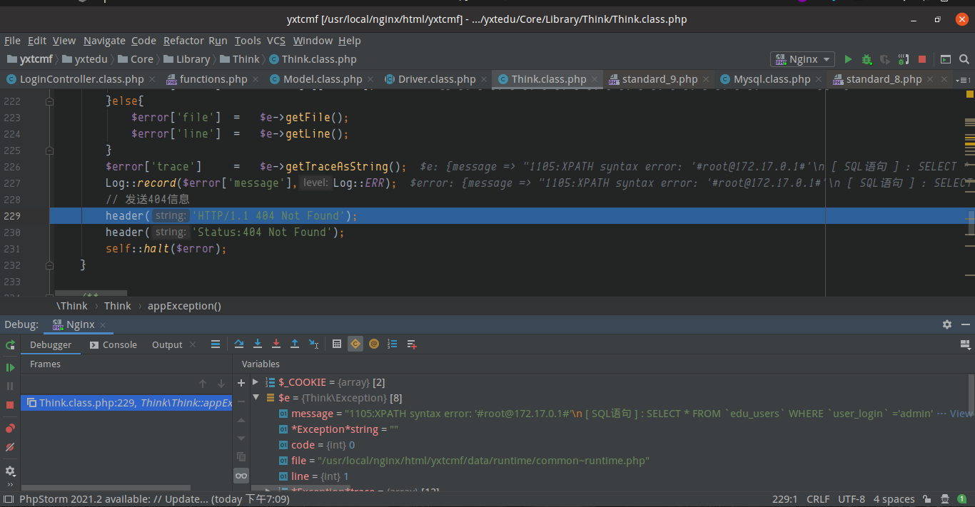Switch to the Console tab

(x=113, y=344)
